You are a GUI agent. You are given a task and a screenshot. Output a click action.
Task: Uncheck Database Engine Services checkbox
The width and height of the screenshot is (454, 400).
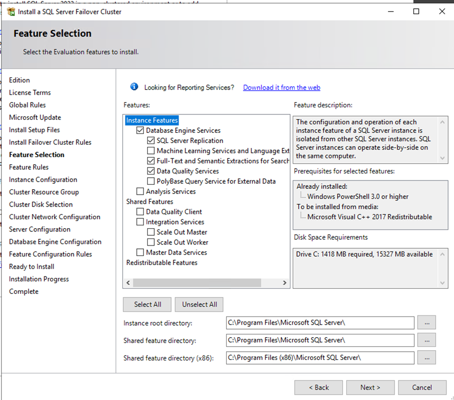point(141,131)
